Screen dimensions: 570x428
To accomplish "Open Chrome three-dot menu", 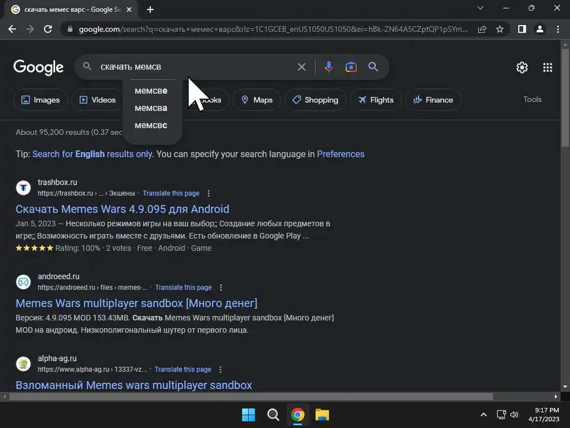I will [x=558, y=29].
